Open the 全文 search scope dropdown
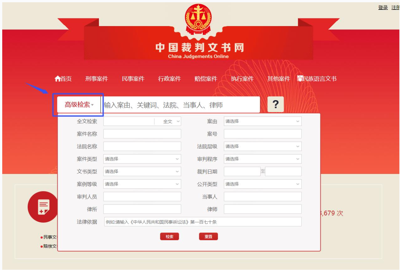 (x=170, y=121)
